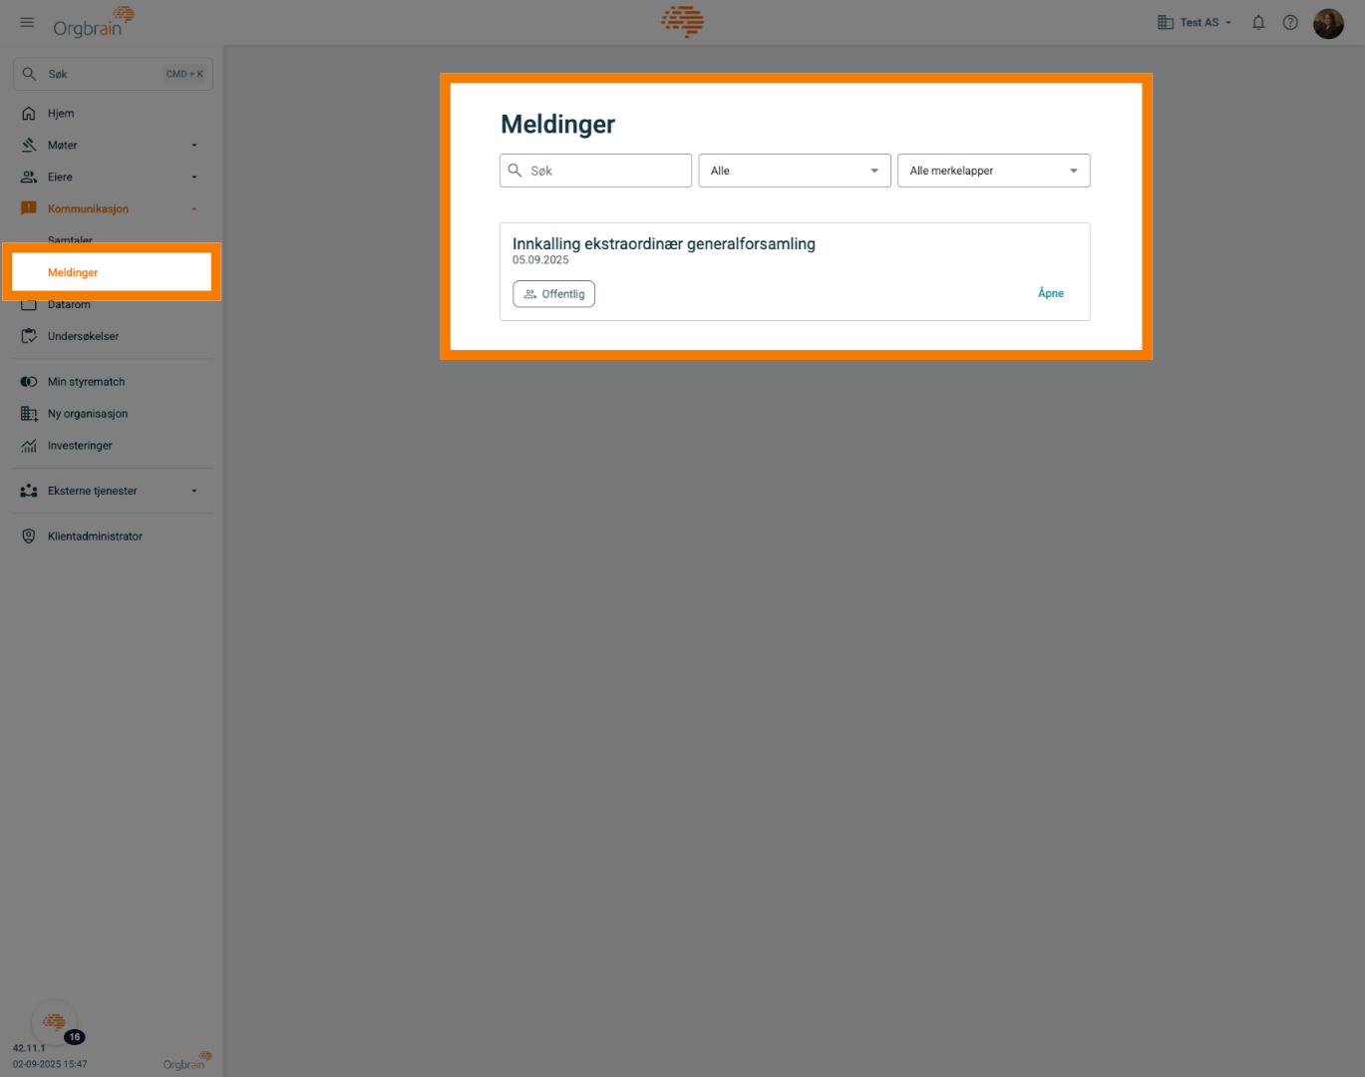The width and height of the screenshot is (1365, 1077).
Task: Click the Min styrematch icon
Action: pyautogui.click(x=29, y=382)
